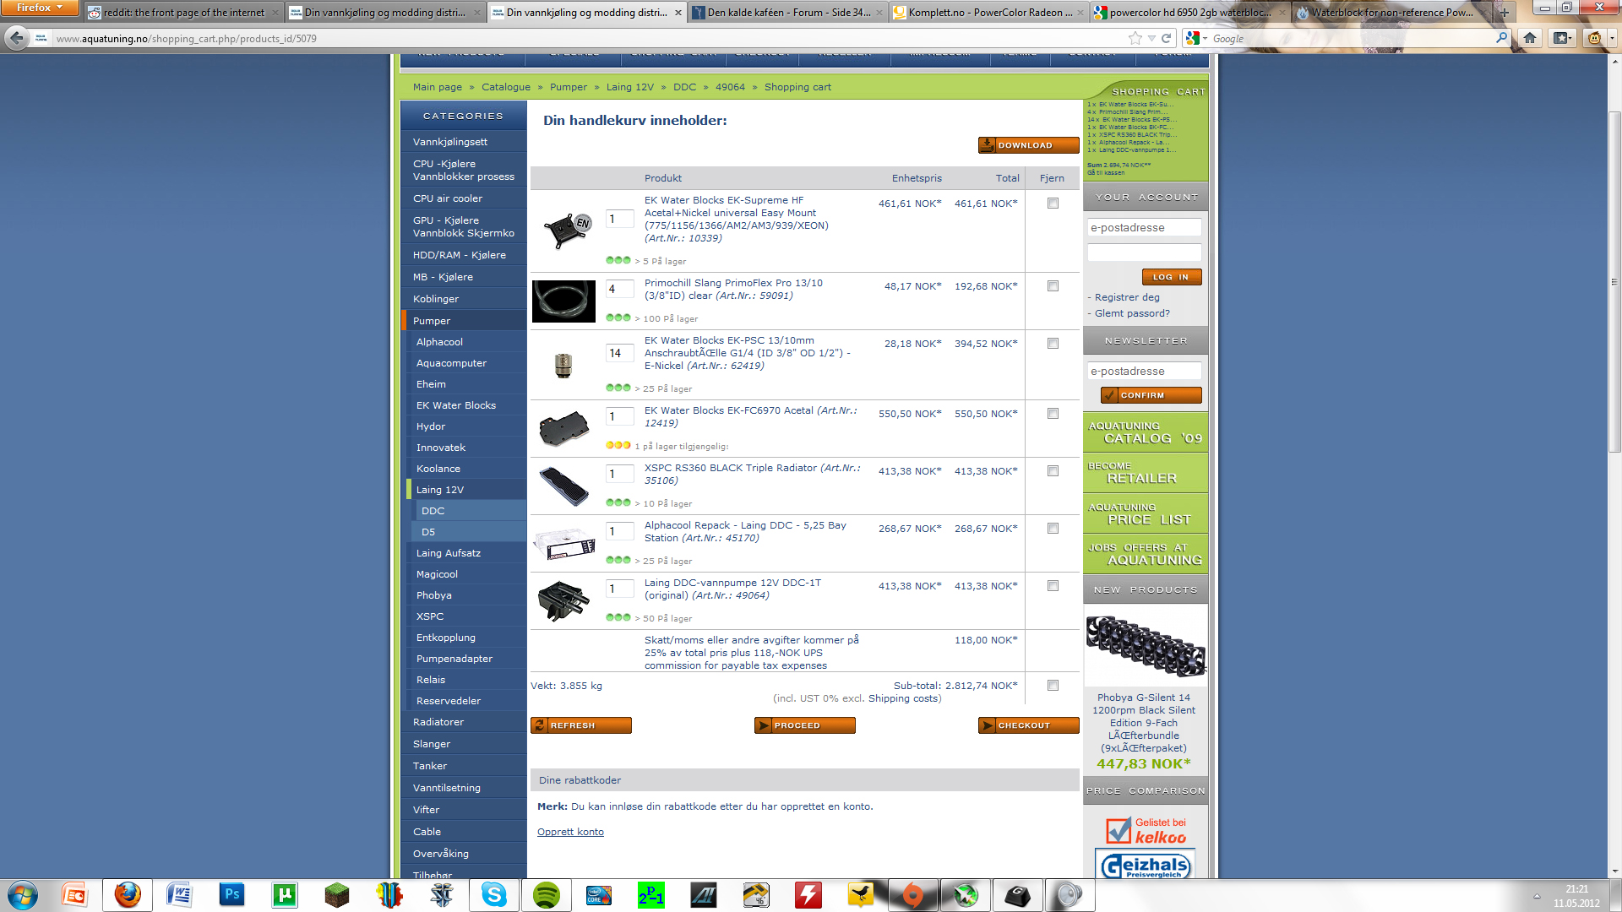Click the Geizhals price comparison logo
Screen dimensions: 1622x912
pyautogui.click(x=1146, y=865)
